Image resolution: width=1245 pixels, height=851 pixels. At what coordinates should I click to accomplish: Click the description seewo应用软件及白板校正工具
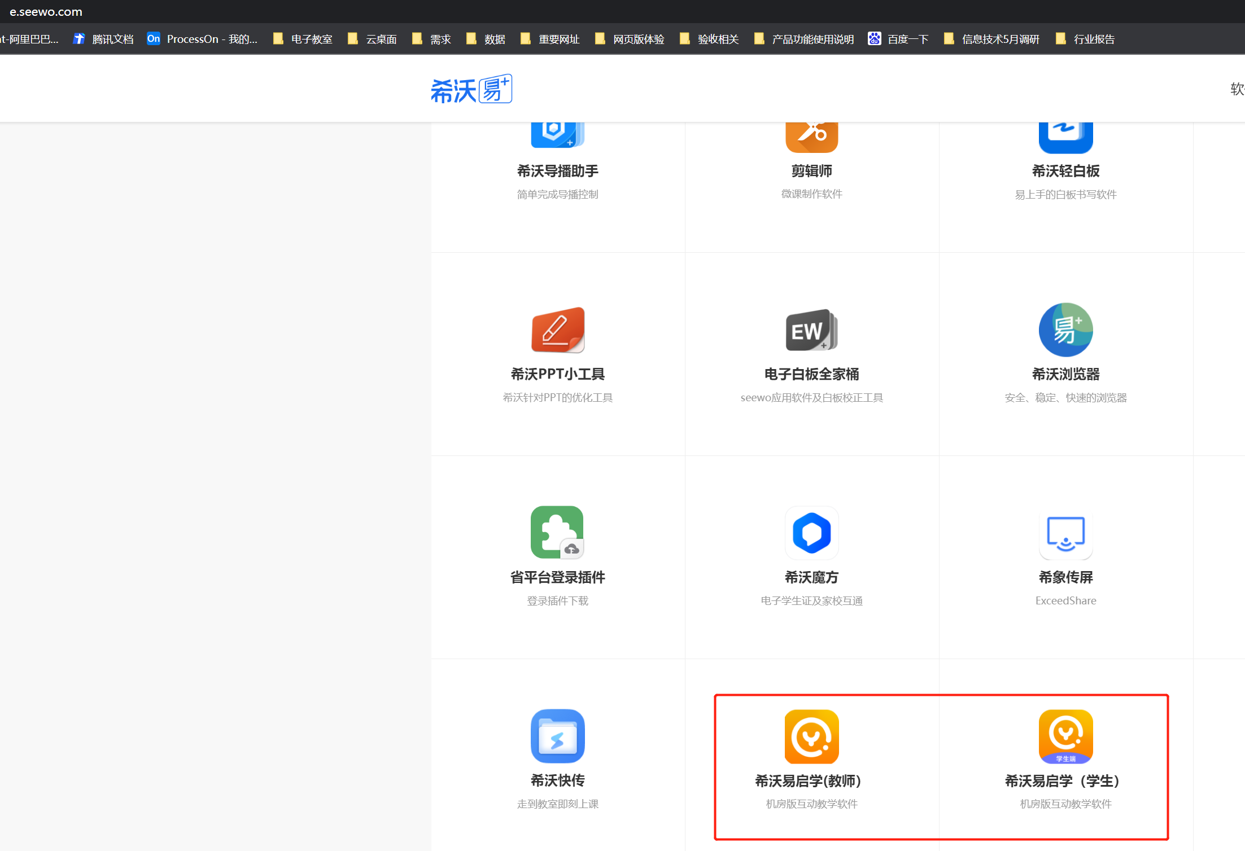click(812, 398)
